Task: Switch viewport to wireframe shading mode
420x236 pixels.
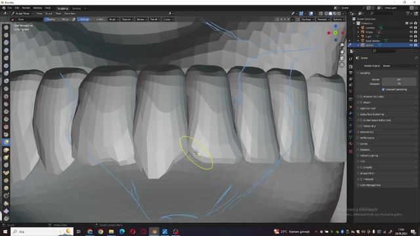Action: (x=326, y=13)
